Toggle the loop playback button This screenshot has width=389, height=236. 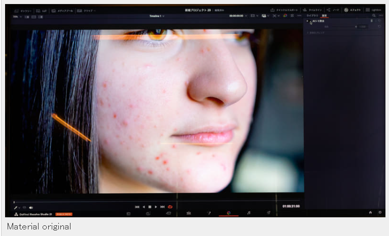coord(170,207)
